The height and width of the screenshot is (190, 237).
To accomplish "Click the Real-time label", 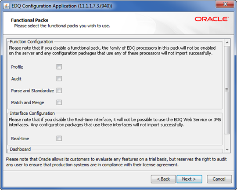I will (20, 139).
